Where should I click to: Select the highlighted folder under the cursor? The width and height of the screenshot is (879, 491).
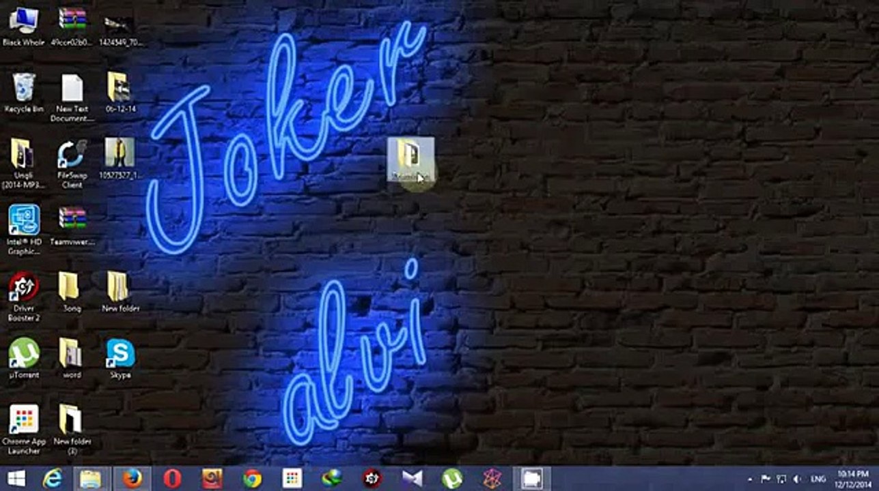(410, 160)
